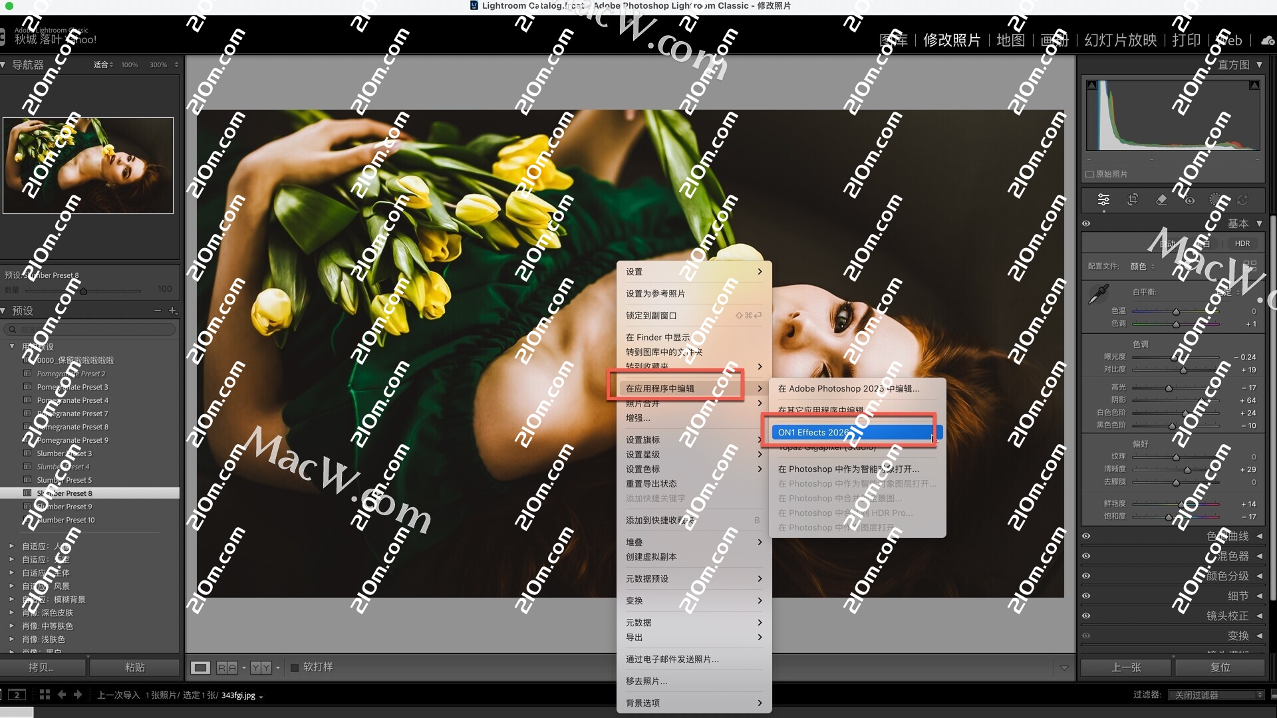Enable the 软打样 soft proofing checkbox
The image size is (1277, 718).
coord(295,667)
